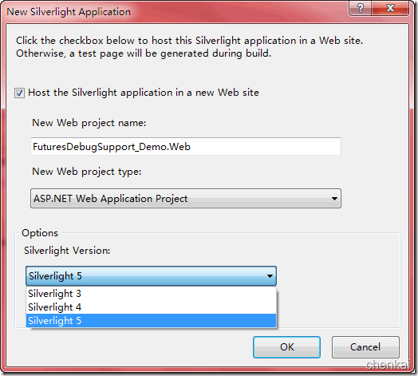This screenshot has width=418, height=376.
Task: Select Silverlight 4 from the list
Action: tap(151, 307)
